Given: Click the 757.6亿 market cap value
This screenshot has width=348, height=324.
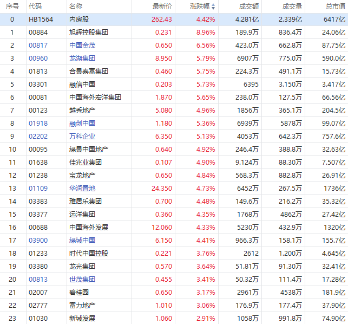Looking at the screenshot, I should (334, 137).
